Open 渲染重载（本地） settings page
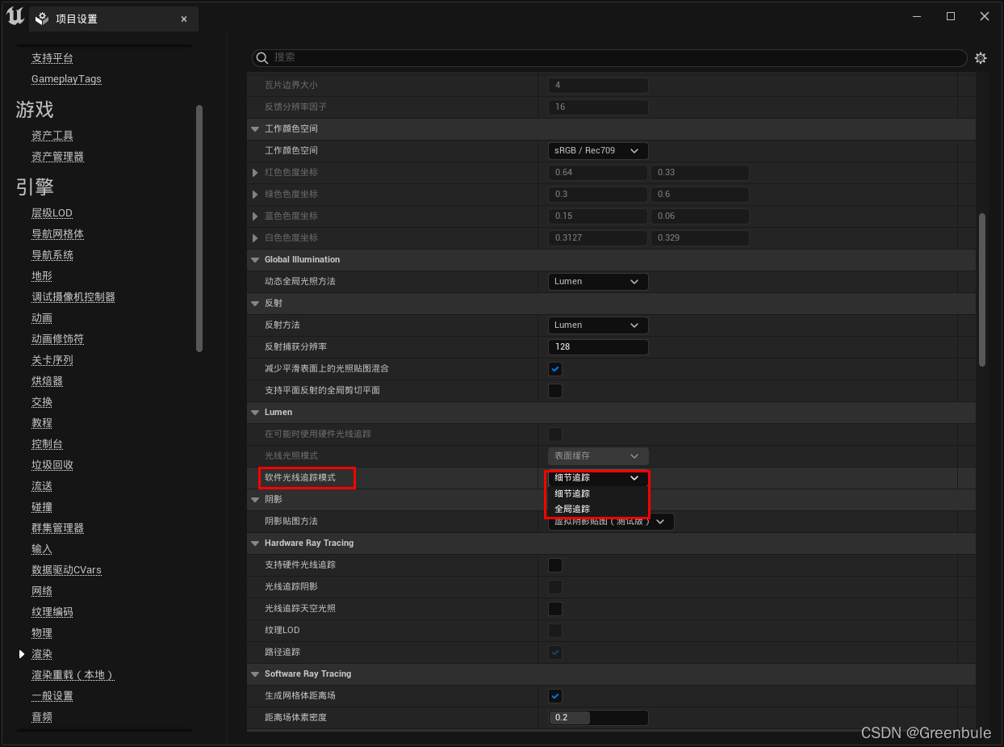This screenshot has height=747, width=1004. [x=73, y=675]
